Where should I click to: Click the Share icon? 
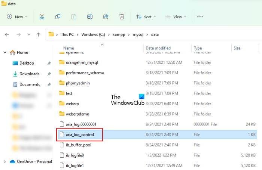coord(106,17)
